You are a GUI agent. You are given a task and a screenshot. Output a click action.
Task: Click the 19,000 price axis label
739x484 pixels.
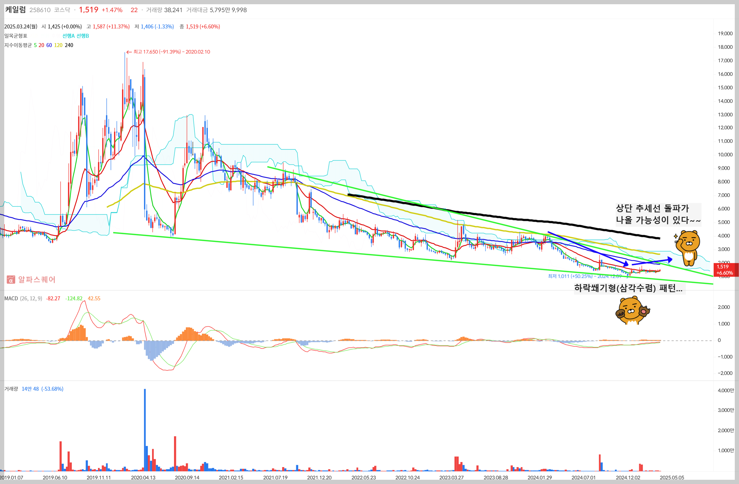[x=725, y=34]
